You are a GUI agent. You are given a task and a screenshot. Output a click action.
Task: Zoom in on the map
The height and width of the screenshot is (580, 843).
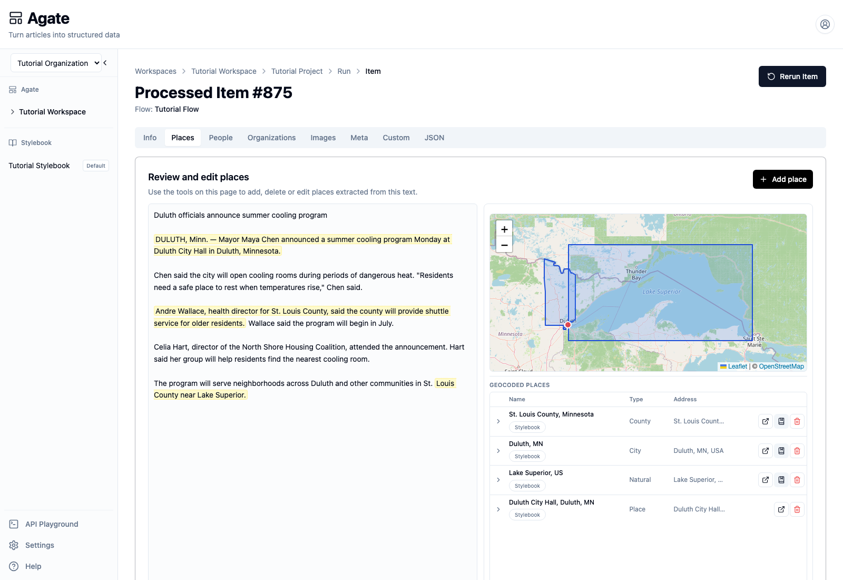(504, 229)
